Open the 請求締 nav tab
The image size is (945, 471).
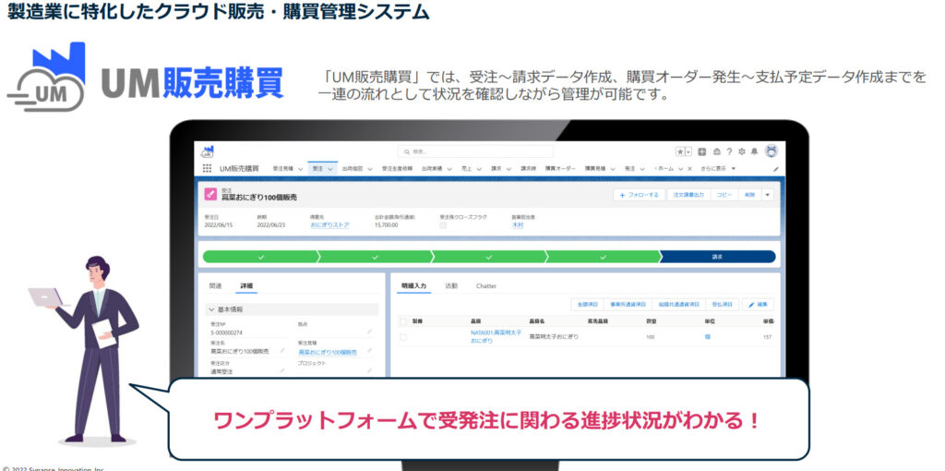pos(528,169)
